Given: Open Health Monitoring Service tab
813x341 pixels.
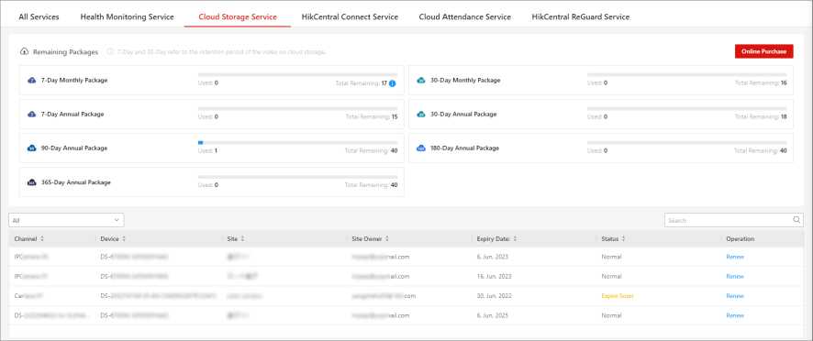Looking at the screenshot, I should tap(127, 16).
